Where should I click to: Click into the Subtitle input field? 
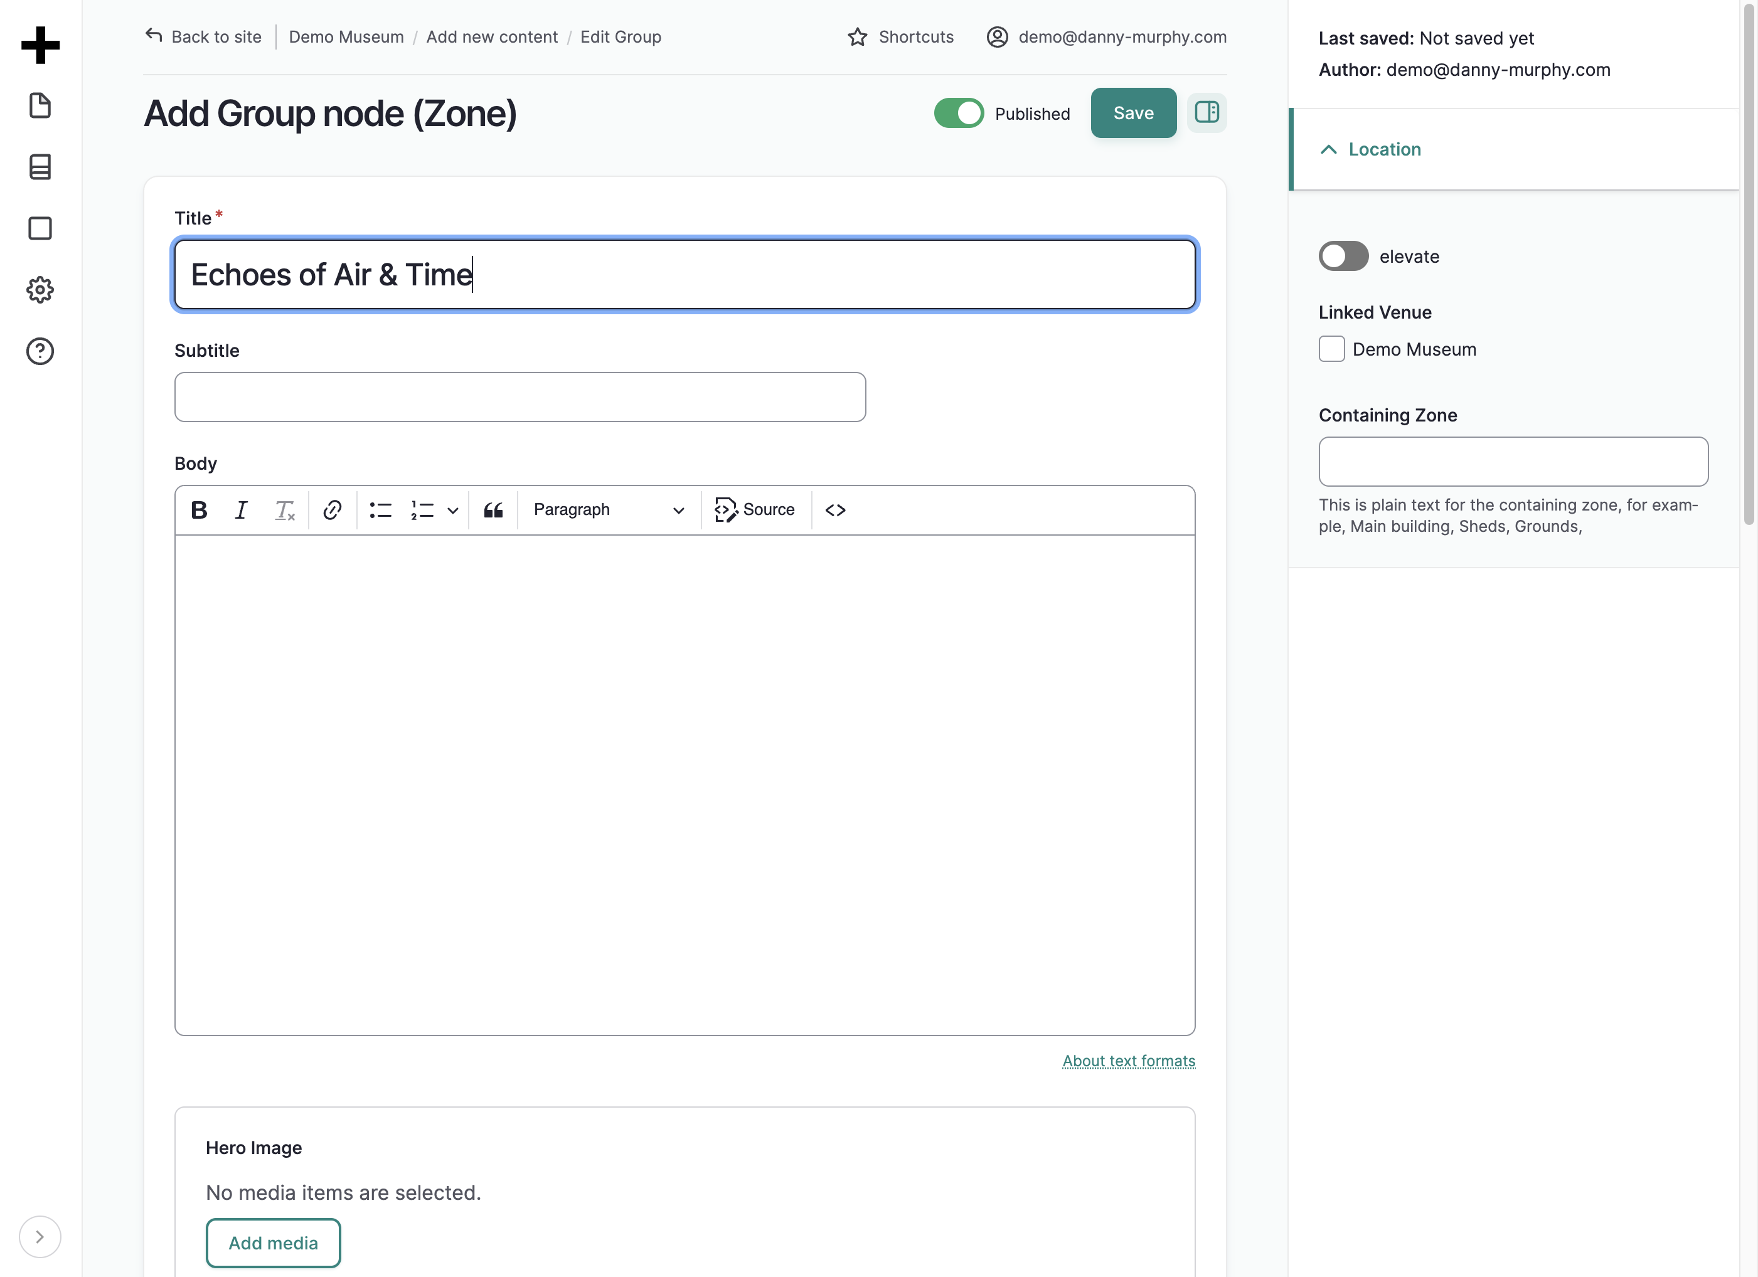(520, 397)
